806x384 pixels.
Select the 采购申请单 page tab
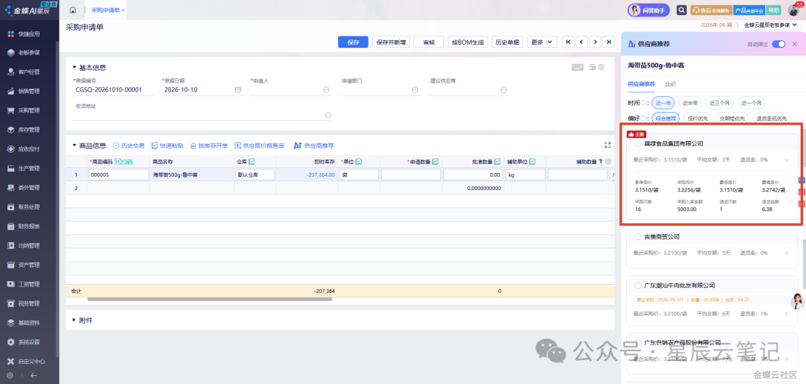(x=105, y=10)
